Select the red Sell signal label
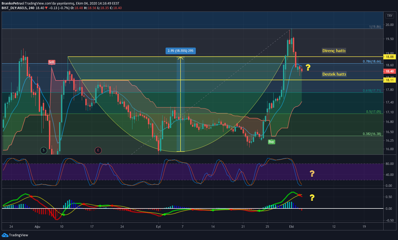 (51, 62)
